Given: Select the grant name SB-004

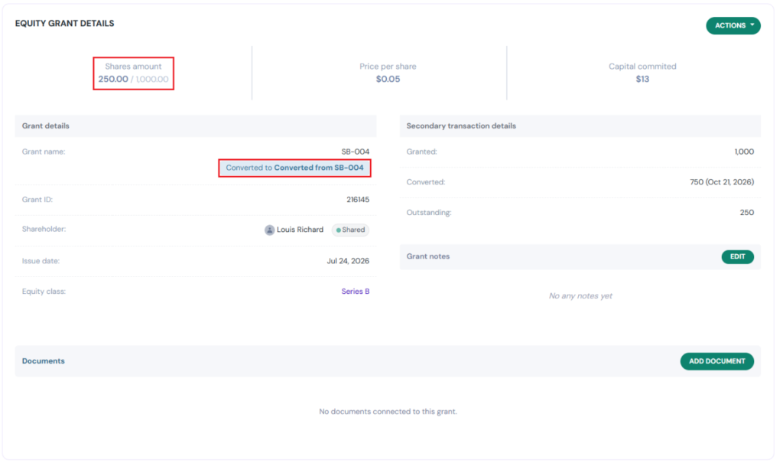Looking at the screenshot, I should 355,152.
